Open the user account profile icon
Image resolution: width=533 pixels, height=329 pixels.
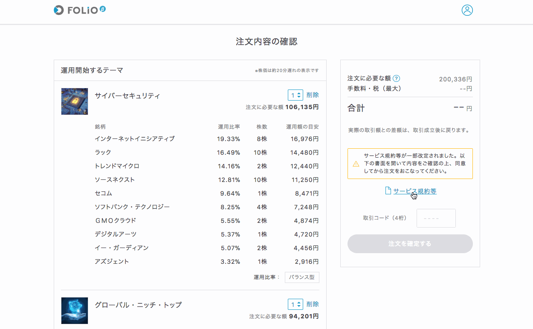pyautogui.click(x=467, y=10)
